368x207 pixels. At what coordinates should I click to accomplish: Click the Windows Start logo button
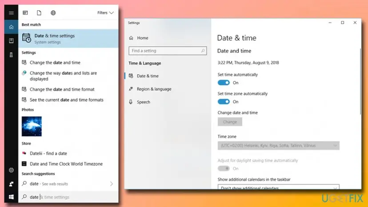pyautogui.click(x=11, y=197)
